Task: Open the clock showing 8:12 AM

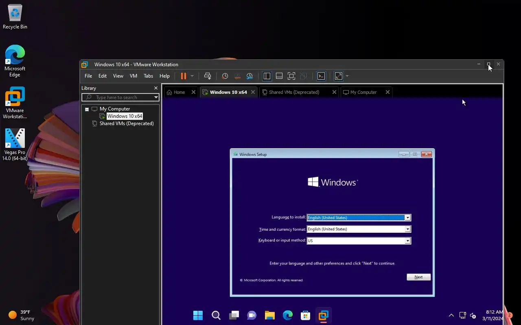Action: click(493, 315)
